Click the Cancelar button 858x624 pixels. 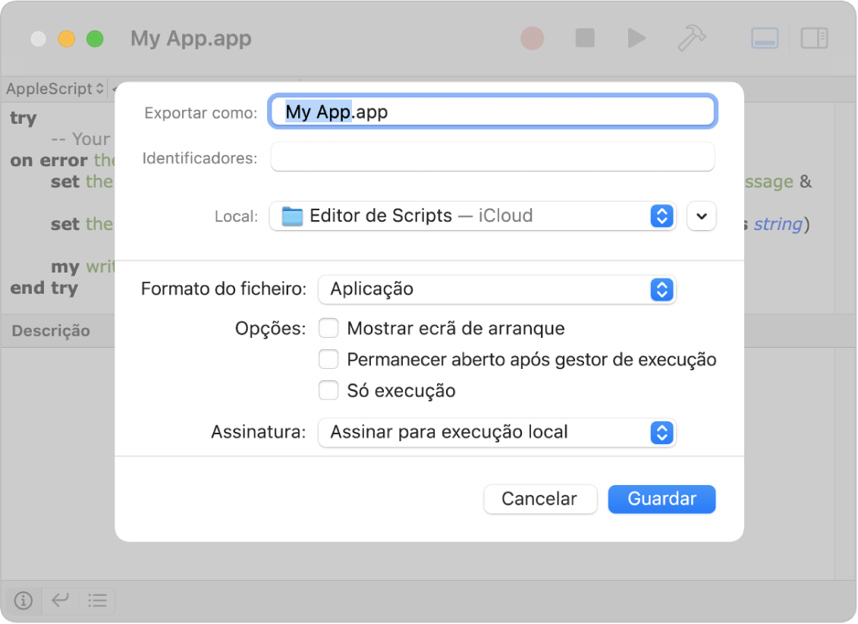pyautogui.click(x=539, y=499)
